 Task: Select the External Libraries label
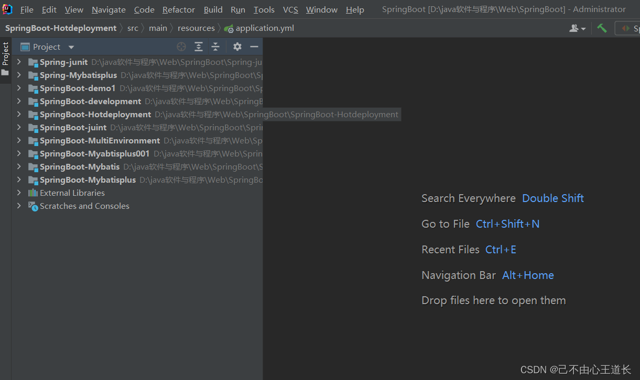72,193
